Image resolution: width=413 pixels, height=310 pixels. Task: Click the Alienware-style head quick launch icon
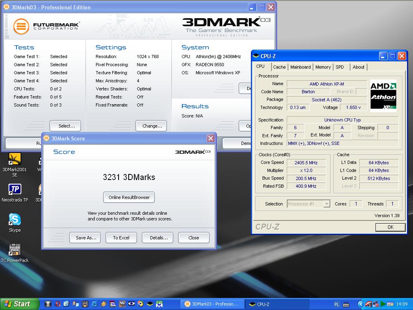(x=48, y=304)
